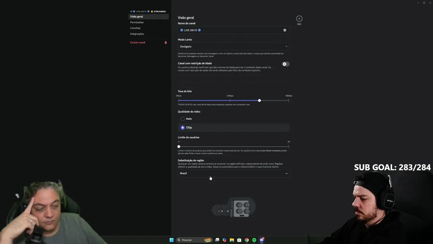Click the bitrate slider handle
433x244 pixels.
click(x=259, y=101)
